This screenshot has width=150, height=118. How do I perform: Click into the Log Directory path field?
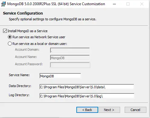click(87, 96)
